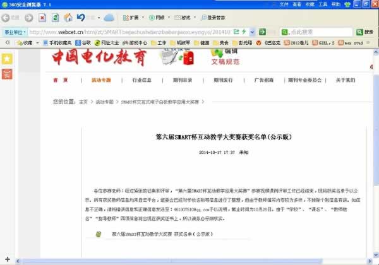This screenshot has width=379, height=265.
Task: Open the GIRL bookmark in the bookmarks bar
Action: pos(323,43)
